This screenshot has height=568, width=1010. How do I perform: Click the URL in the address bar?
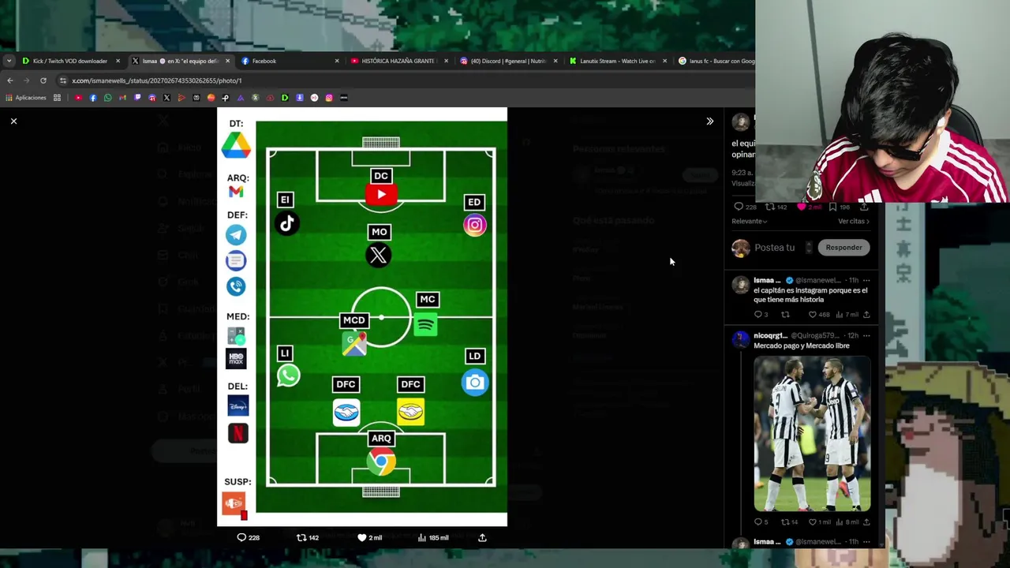pos(156,80)
